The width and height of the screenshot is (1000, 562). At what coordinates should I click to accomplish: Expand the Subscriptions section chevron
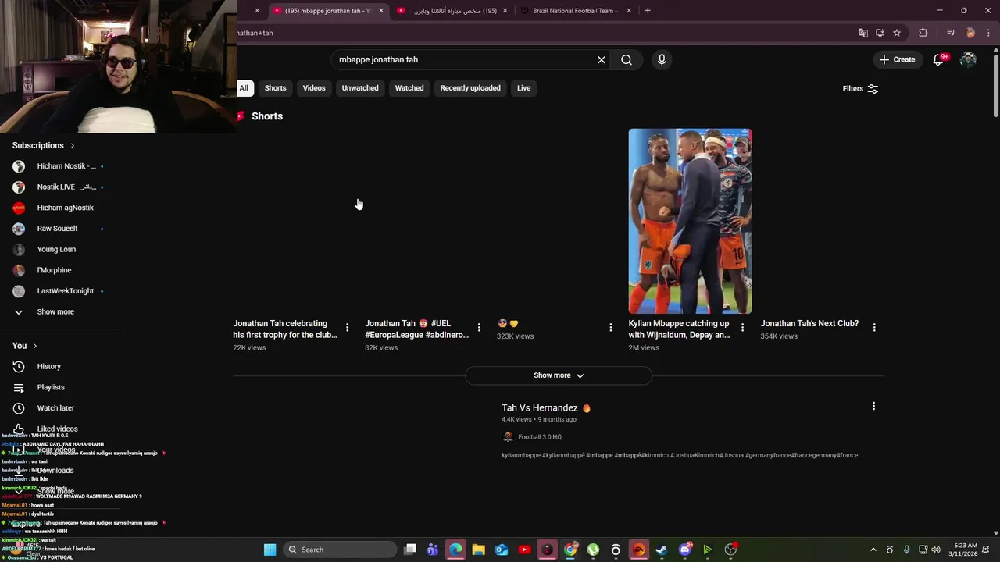(73, 145)
